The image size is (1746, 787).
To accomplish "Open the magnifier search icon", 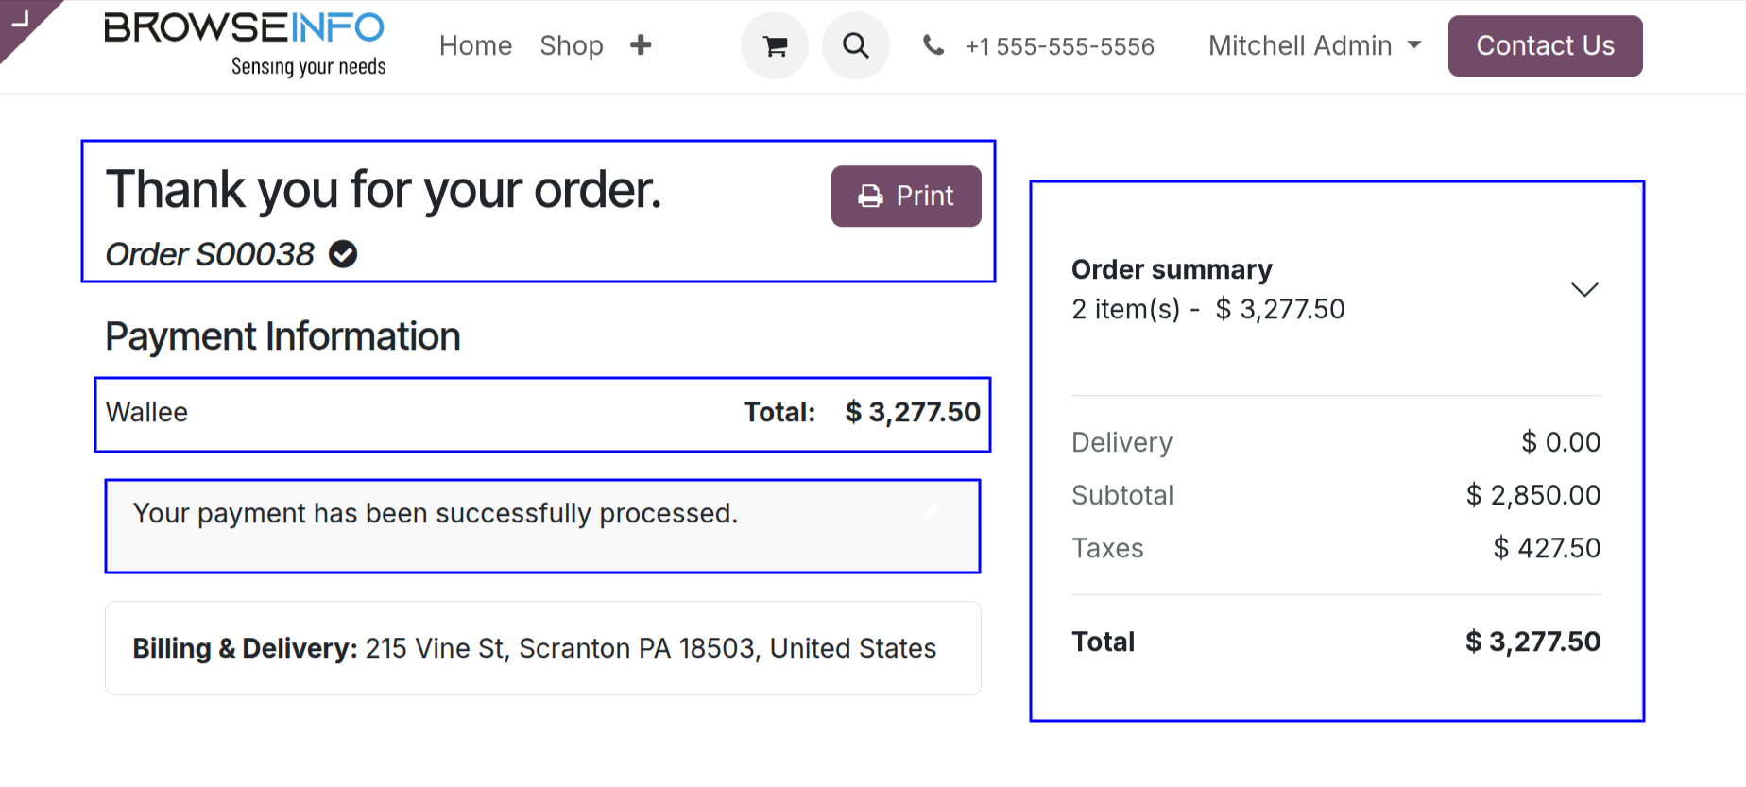I will tap(856, 45).
